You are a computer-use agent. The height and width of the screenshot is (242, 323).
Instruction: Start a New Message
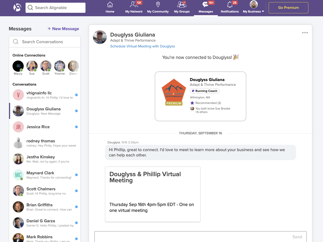coord(63,29)
